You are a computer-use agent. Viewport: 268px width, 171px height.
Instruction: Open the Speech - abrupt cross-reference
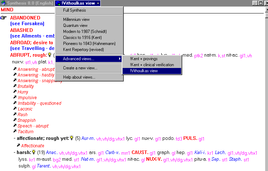[33, 126]
